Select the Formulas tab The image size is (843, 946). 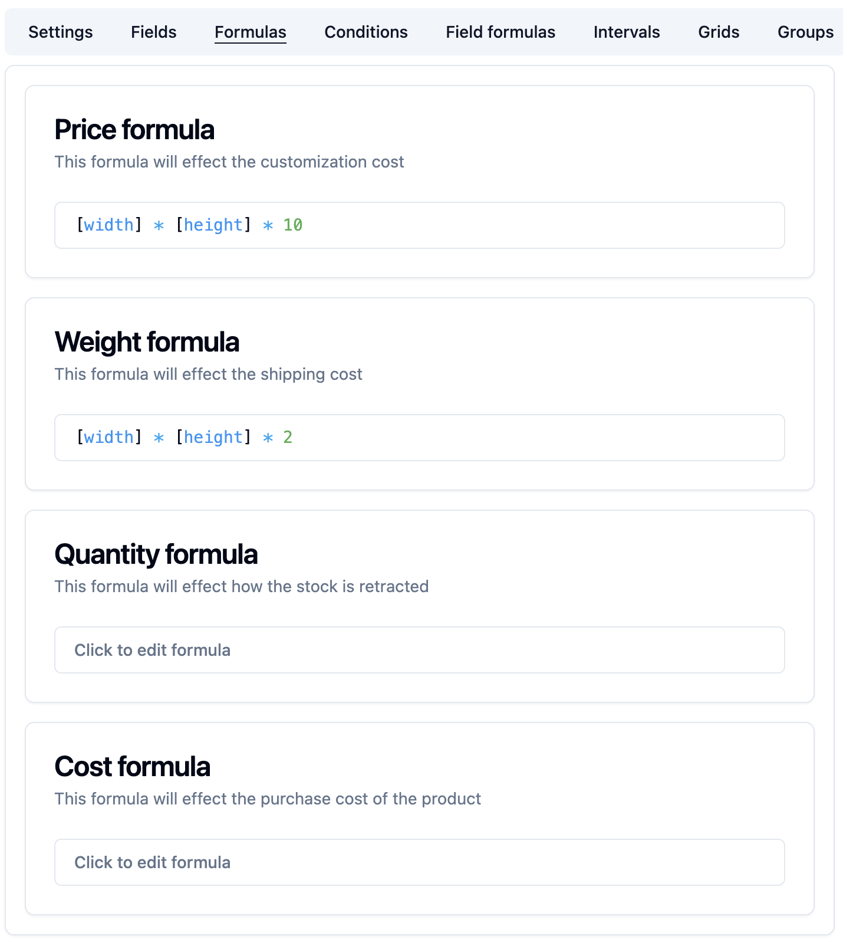click(x=250, y=32)
